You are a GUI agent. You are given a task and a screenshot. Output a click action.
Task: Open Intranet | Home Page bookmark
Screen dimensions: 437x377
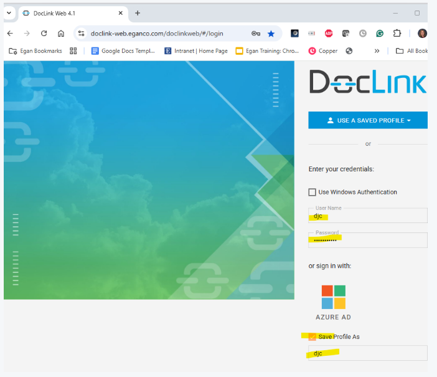point(196,51)
